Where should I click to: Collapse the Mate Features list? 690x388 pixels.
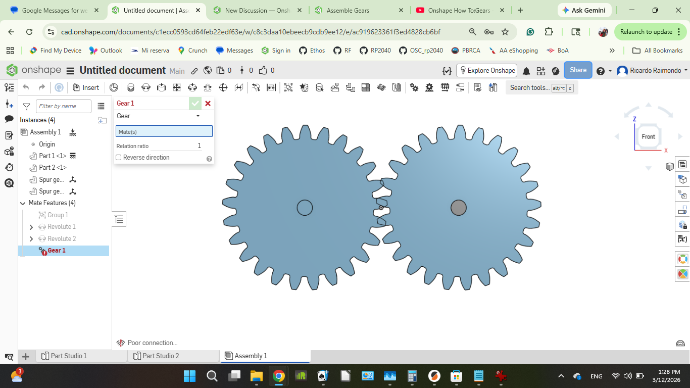23,203
